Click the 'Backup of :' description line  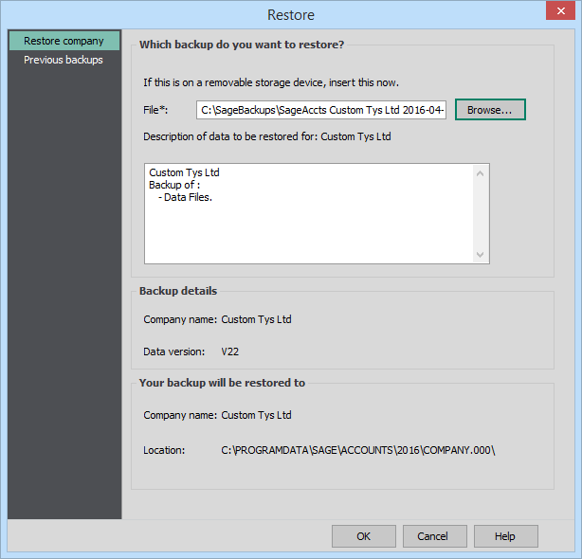(x=174, y=185)
